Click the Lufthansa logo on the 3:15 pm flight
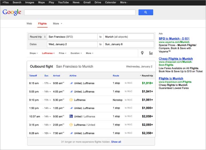The width and height of the screenshot is (206, 150). tap(71, 125)
